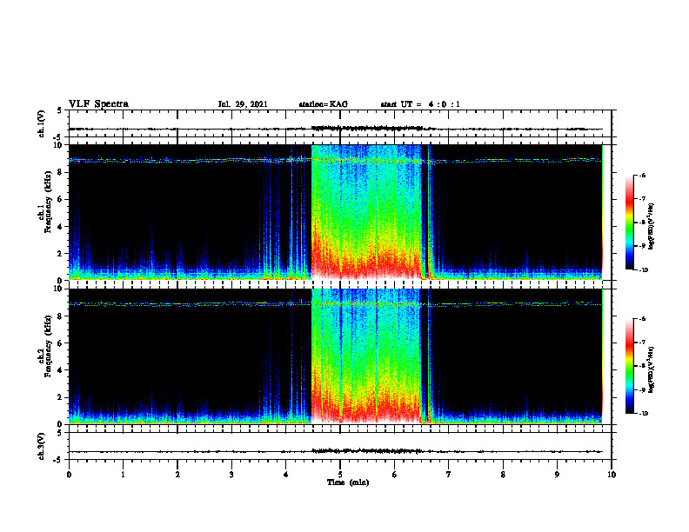The height and width of the screenshot is (532, 689).
Task: Click the ch.2 spectrogram color scale bar
Action: pos(629,366)
